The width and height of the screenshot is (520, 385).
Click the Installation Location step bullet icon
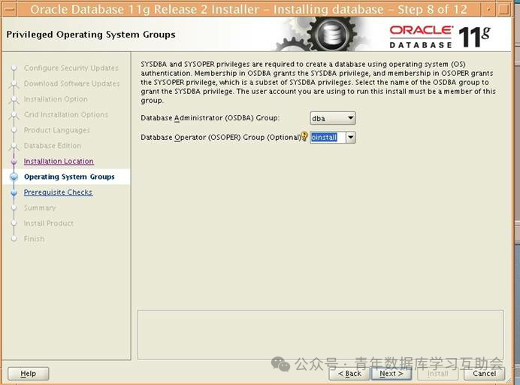14,162
